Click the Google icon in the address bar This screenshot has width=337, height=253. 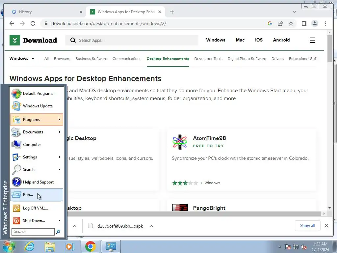tap(270, 23)
